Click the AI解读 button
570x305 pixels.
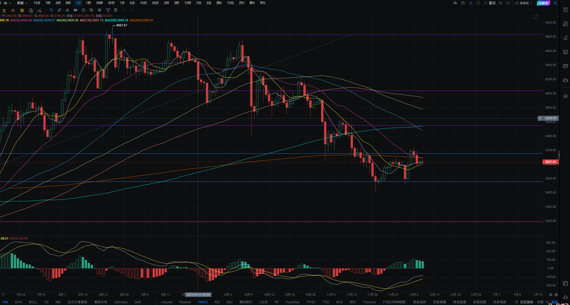tap(543, 3)
